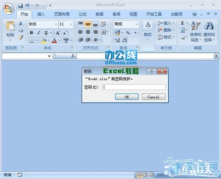Switch to 页面布局 ribbon tab

click(x=62, y=14)
